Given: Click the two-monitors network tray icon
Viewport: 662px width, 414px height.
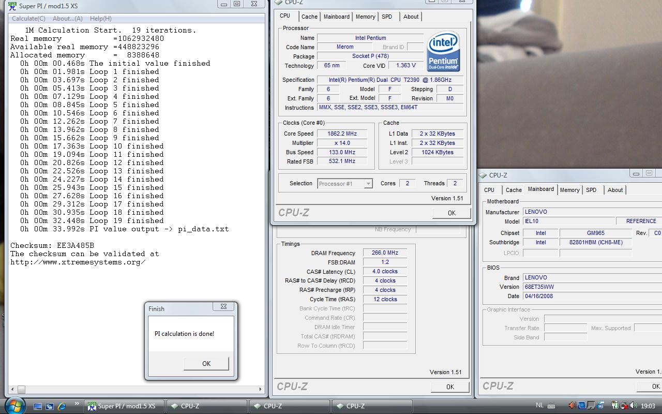Looking at the screenshot, I should (591, 405).
